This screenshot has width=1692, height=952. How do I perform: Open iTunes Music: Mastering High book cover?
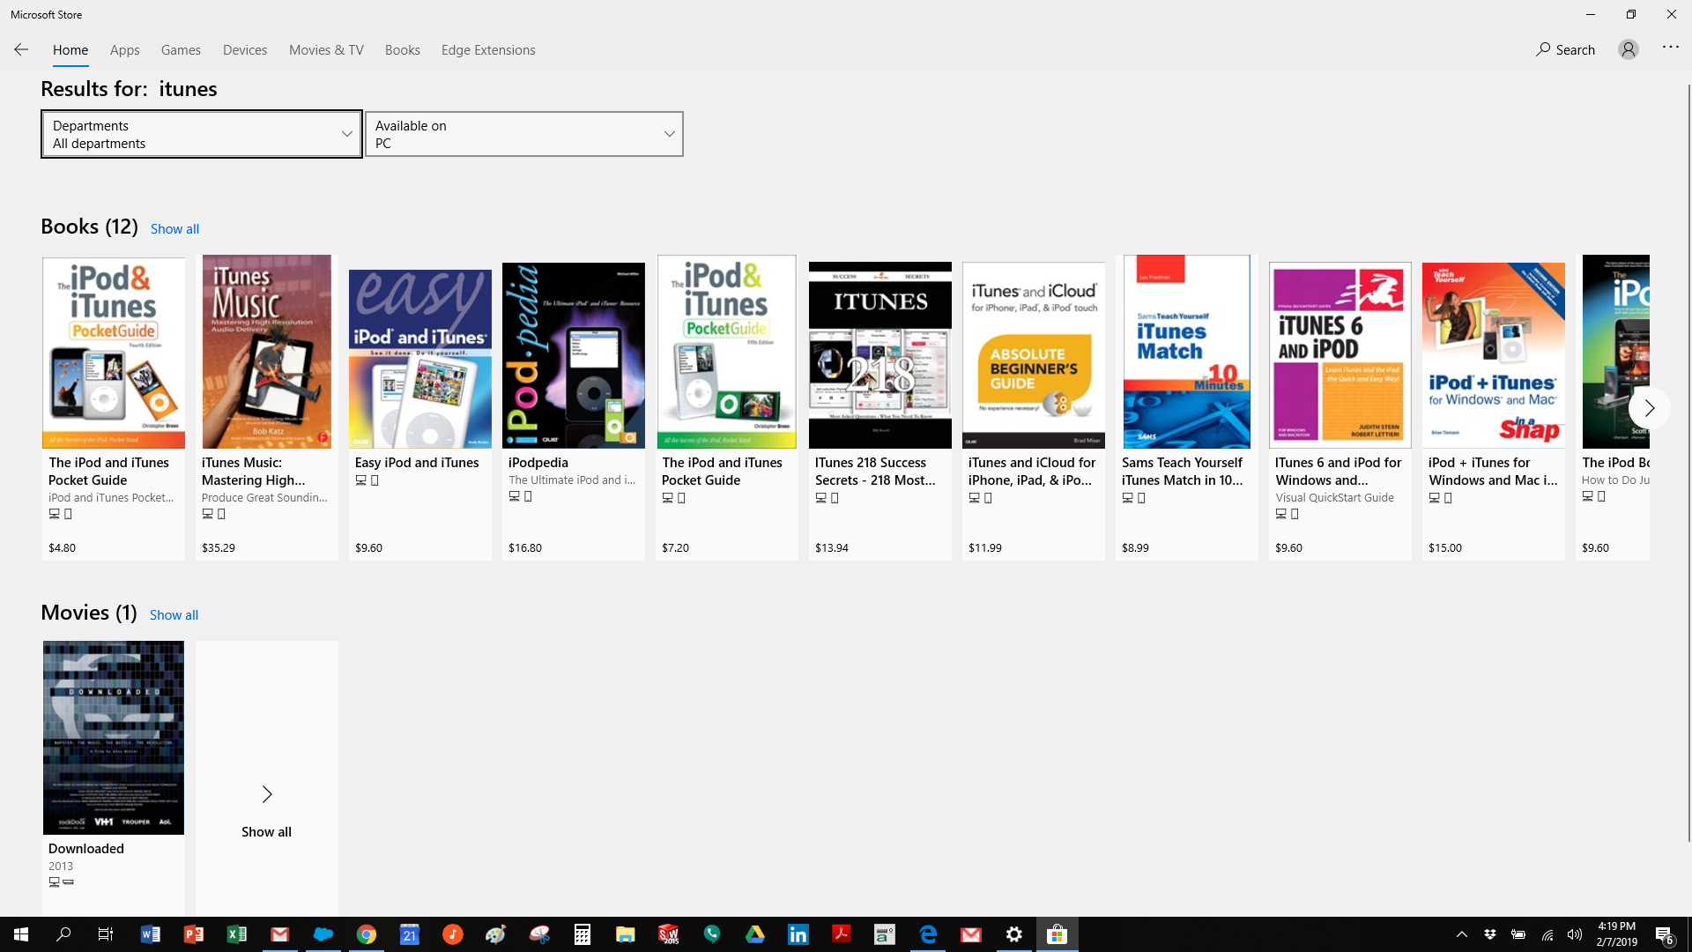(267, 353)
